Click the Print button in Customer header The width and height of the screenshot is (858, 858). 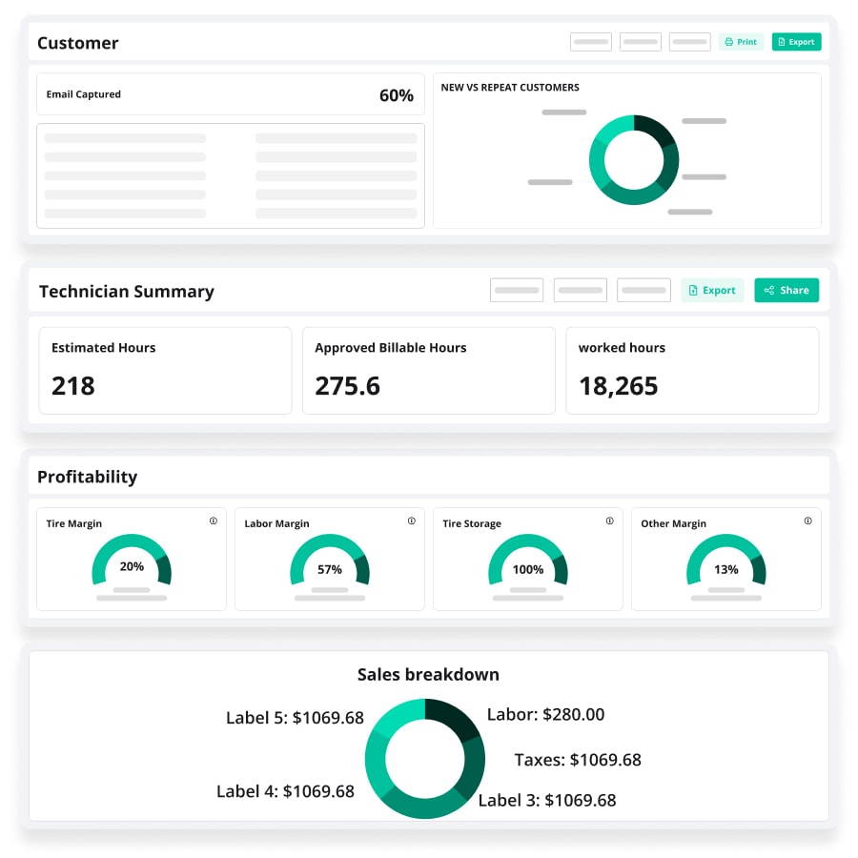tap(741, 42)
